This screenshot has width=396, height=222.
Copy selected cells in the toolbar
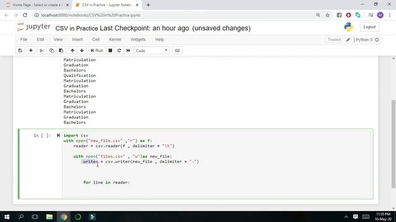[x=51, y=51]
